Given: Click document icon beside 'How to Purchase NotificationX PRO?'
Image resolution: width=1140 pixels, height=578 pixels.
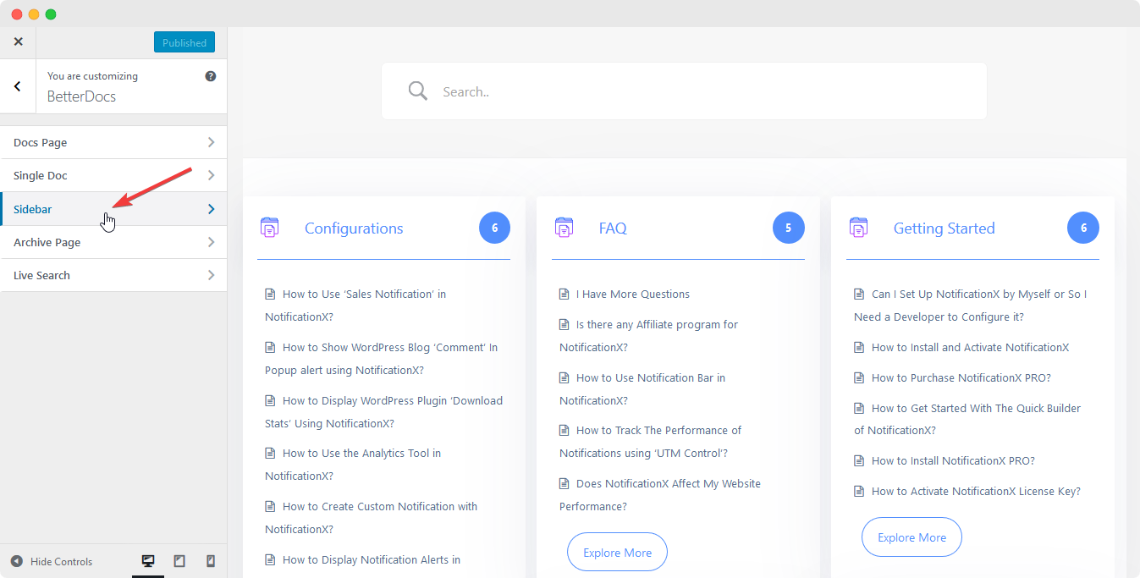Looking at the screenshot, I should point(859,377).
